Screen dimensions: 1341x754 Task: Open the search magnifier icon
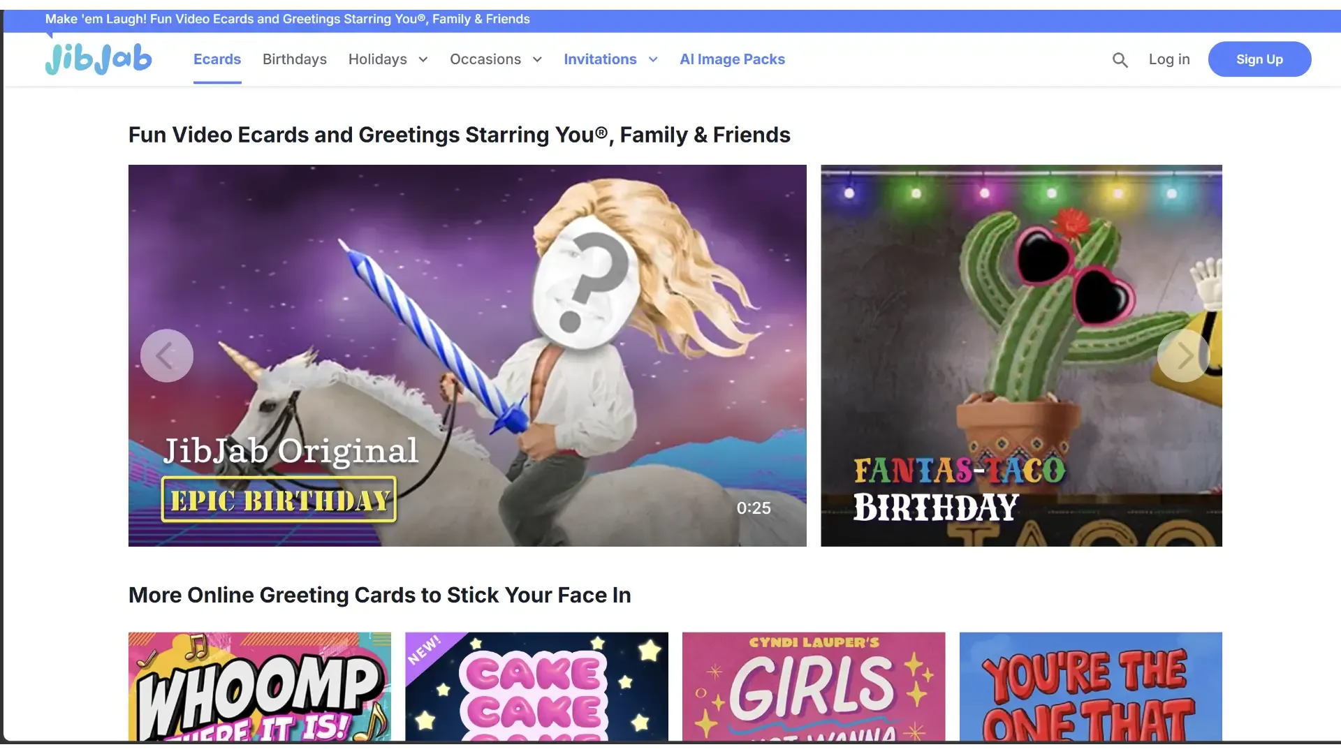pos(1120,60)
